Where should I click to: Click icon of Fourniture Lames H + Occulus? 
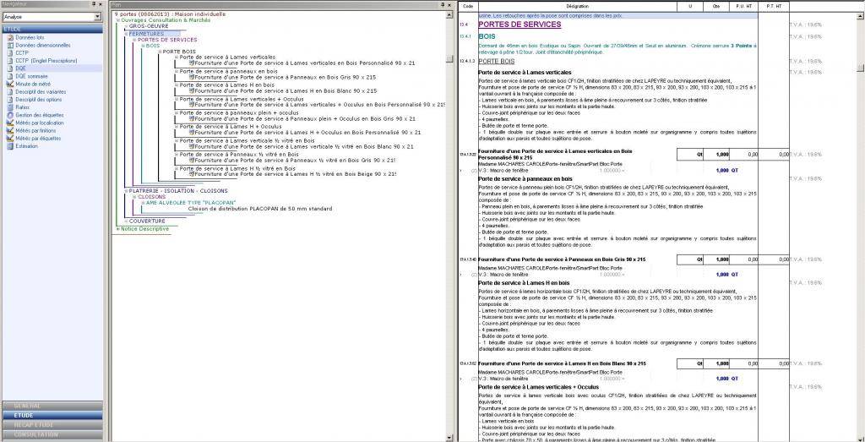[x=192, y=133]
